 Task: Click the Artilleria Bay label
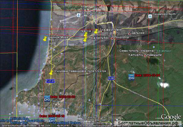(19, 118)
